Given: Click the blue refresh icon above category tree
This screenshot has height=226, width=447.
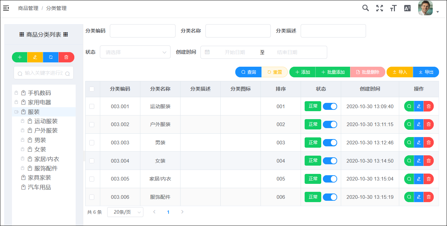Looking at the screenshot, I should coord(51,57).
